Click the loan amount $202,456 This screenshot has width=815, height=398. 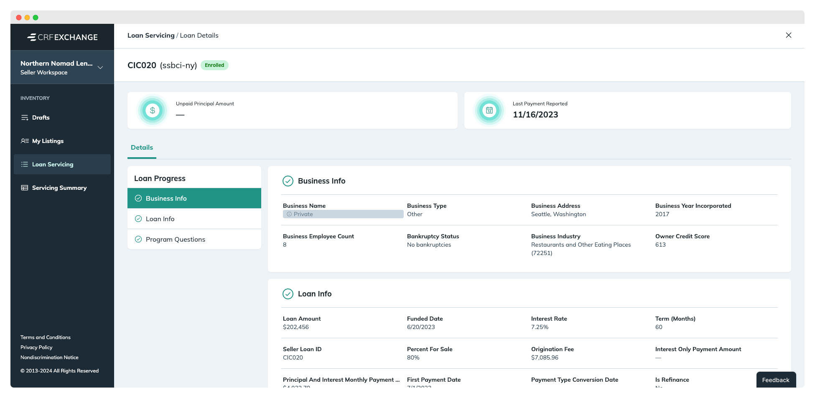(296, 327)
